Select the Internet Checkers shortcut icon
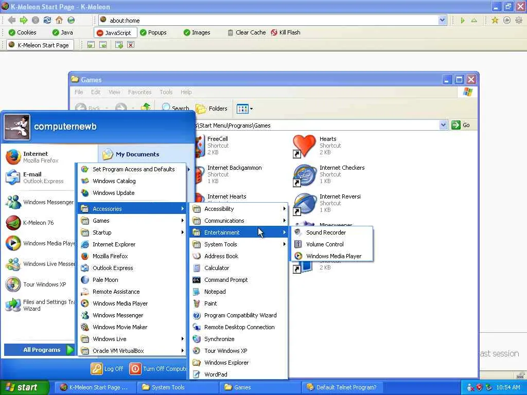 [x=304, y=175]
